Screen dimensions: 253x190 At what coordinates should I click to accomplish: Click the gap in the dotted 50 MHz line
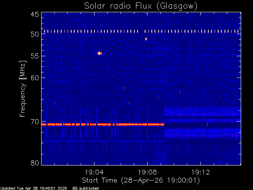tap(142, 31)
